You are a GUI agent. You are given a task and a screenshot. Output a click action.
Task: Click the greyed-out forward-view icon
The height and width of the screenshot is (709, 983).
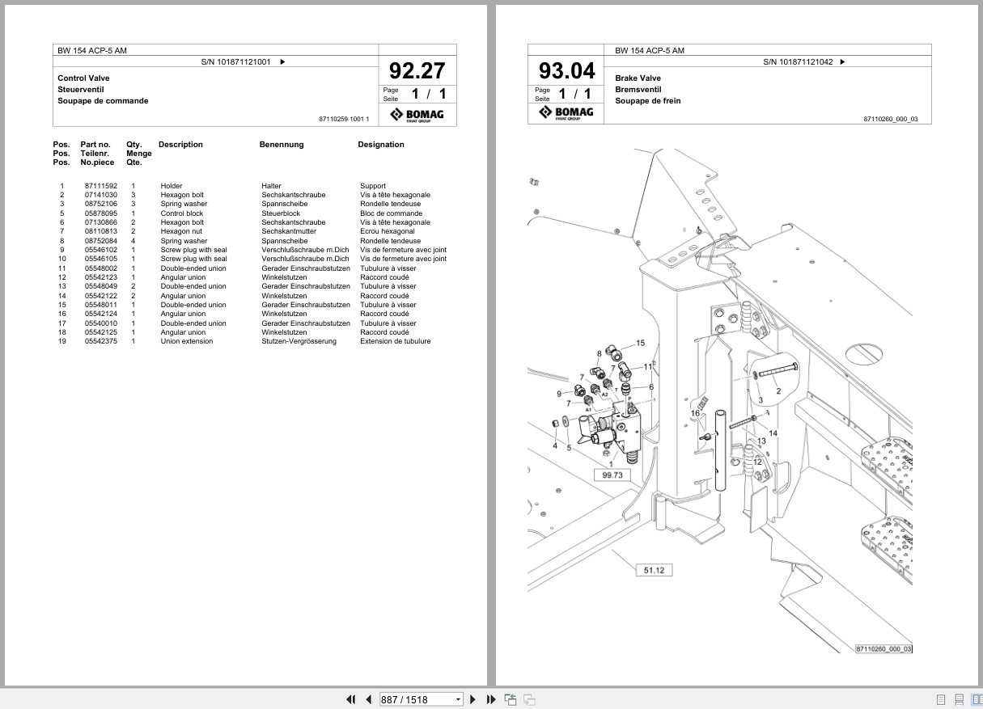pos(529,699)
